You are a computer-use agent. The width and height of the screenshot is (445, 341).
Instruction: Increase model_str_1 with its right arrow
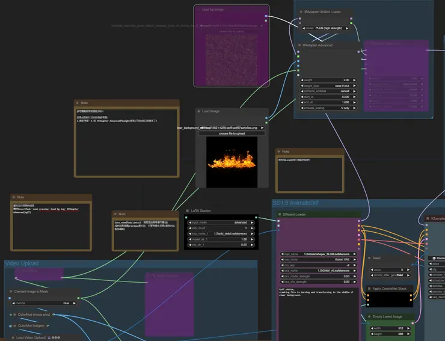252,239
